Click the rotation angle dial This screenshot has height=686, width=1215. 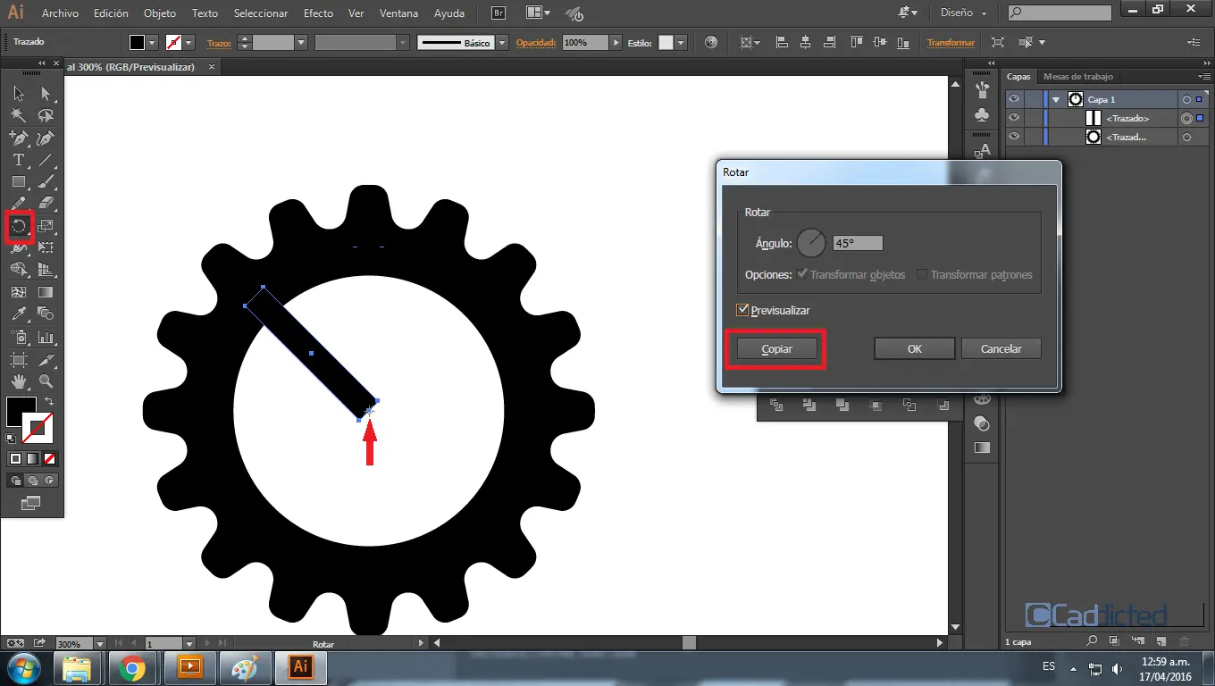pyautogui.click(x=811, y=243)
